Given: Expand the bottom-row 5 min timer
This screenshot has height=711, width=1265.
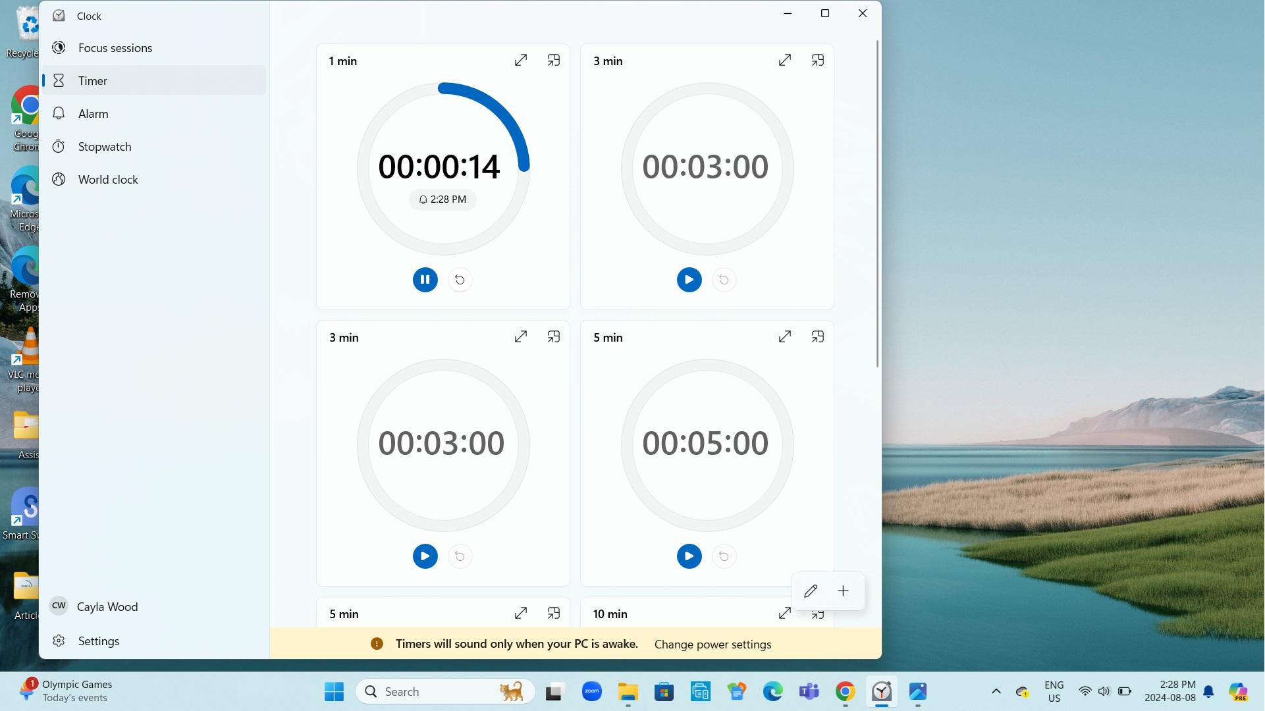Looking at the screenshot, I should pyautogui.click(x=520, y=613).
